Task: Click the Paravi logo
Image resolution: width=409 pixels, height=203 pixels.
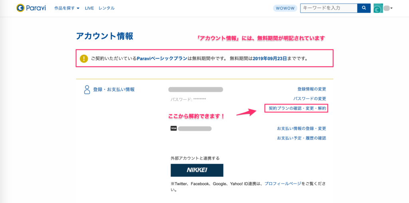Action: click(x=31, y=8)
